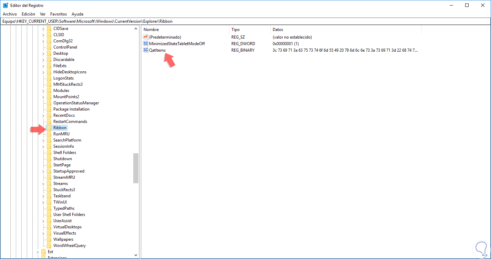Click the QatItems binary value icon
Screen dimensions: 491x259
(145, 50)
